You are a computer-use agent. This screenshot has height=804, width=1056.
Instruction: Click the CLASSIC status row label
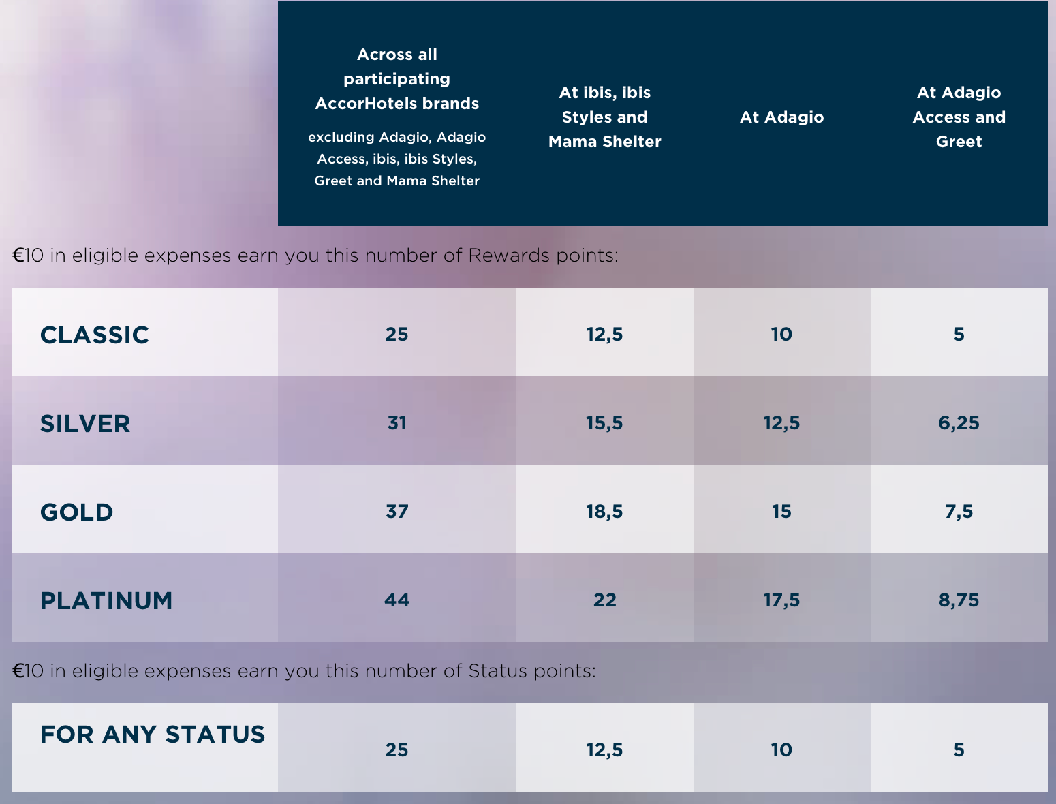[95, 335]
